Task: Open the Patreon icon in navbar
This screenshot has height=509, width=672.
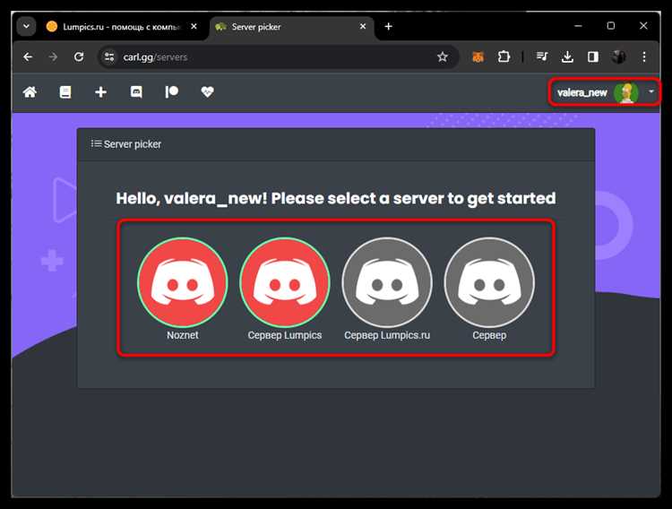Action: pyautogui.click(x=171, y=91)
